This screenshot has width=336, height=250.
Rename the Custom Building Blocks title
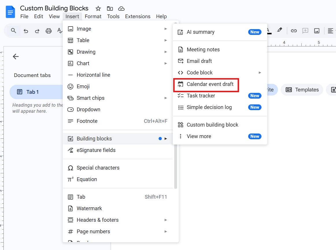click(54, 8)
